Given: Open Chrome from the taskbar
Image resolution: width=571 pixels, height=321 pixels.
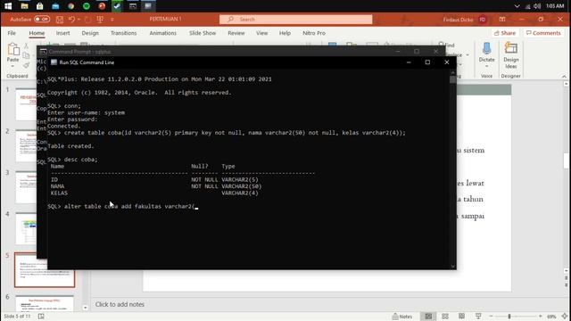Looking at the screenshot, I should tap(71, 6).
